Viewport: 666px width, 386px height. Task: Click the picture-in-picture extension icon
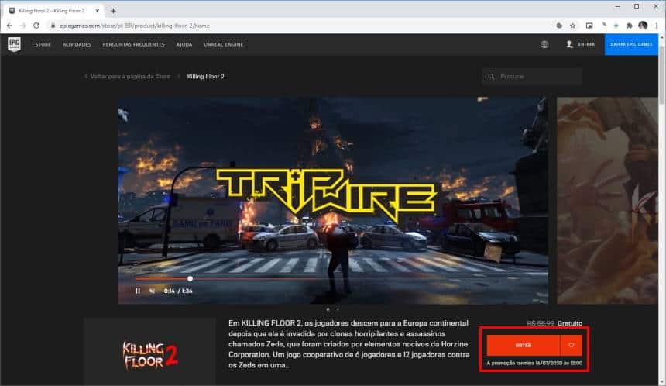(x=589, y=26)
